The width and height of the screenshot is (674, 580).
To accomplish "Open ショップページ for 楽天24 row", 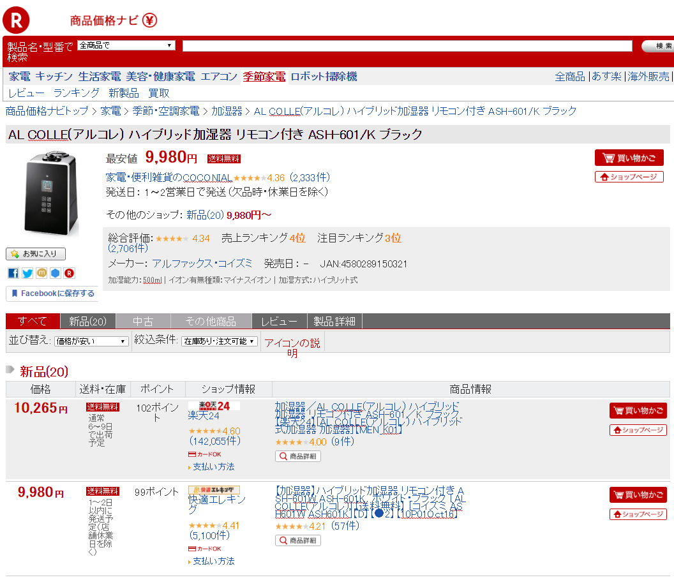I will tap(638, 430).
